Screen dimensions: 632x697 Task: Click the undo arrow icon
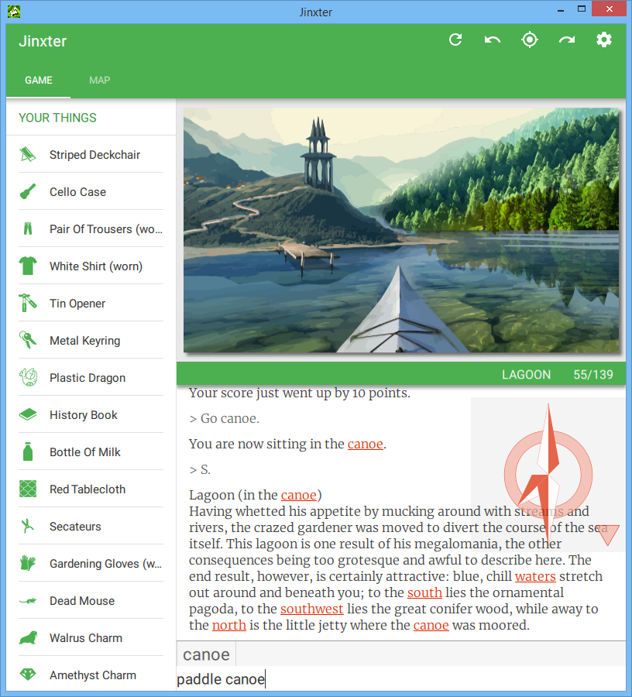[x=493, y=40]
